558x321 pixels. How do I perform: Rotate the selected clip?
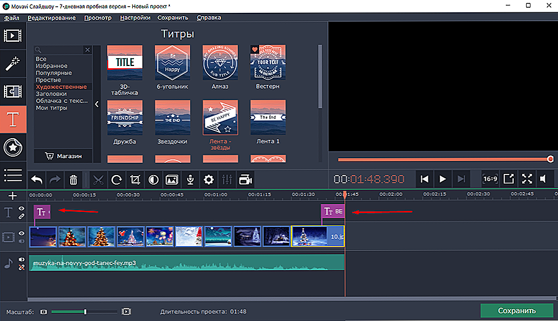tap(117, 180)
